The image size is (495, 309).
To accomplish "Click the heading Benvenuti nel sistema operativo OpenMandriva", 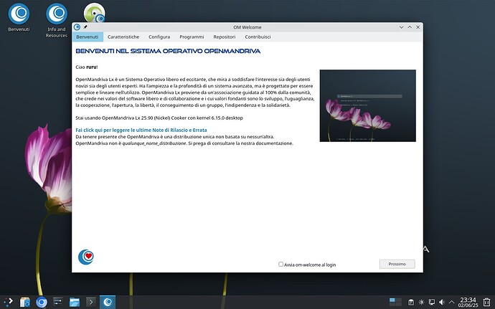I will [x=168, y=51].
